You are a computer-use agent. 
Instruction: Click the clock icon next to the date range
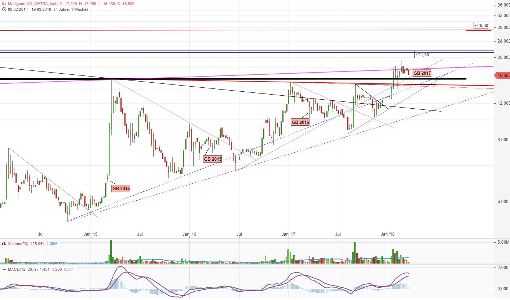coord(4,10)
